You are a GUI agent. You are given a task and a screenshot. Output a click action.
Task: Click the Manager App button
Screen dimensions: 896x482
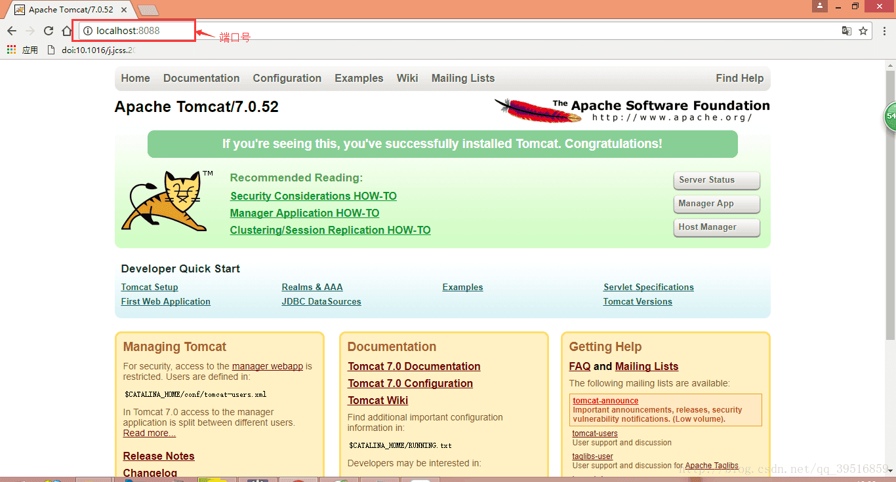point(716,204)
